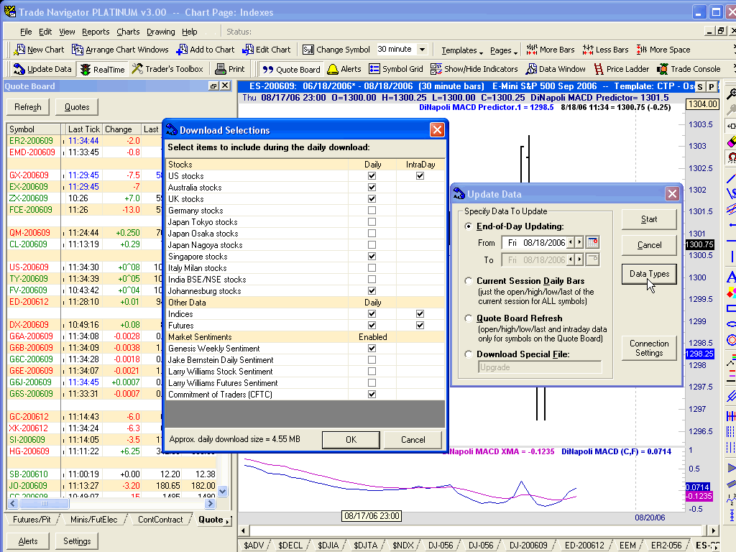This screenshot has width=736, height=552.
Task: Click the chart scrollbar's right arrow
Action: (713, 531)
